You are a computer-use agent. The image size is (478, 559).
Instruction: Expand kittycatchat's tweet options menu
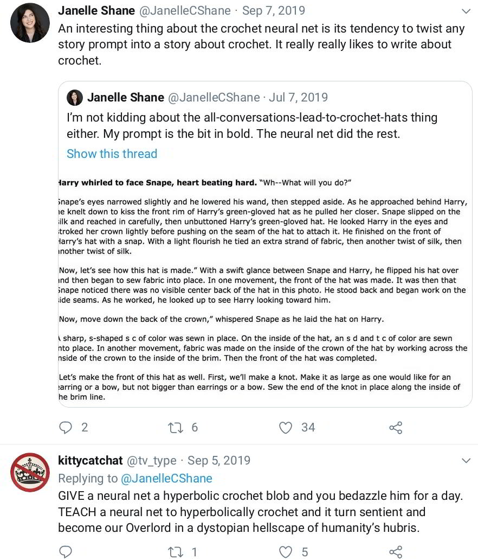[x=466, y=461]
